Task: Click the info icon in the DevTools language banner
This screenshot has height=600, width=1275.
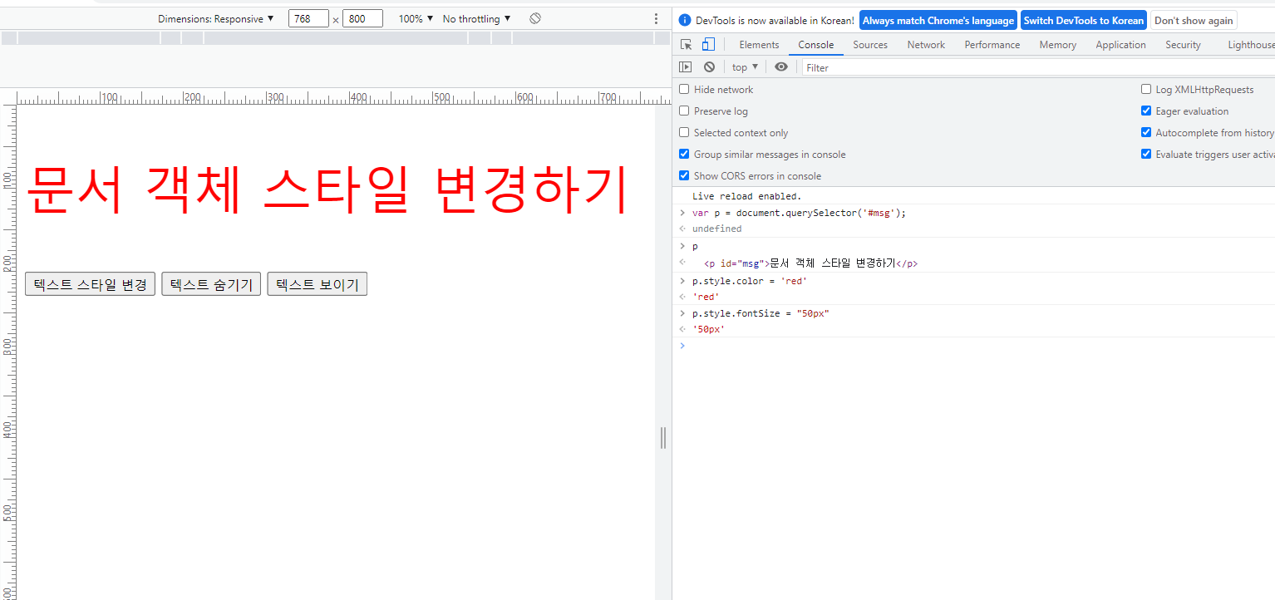Action: tap(685, 20)
